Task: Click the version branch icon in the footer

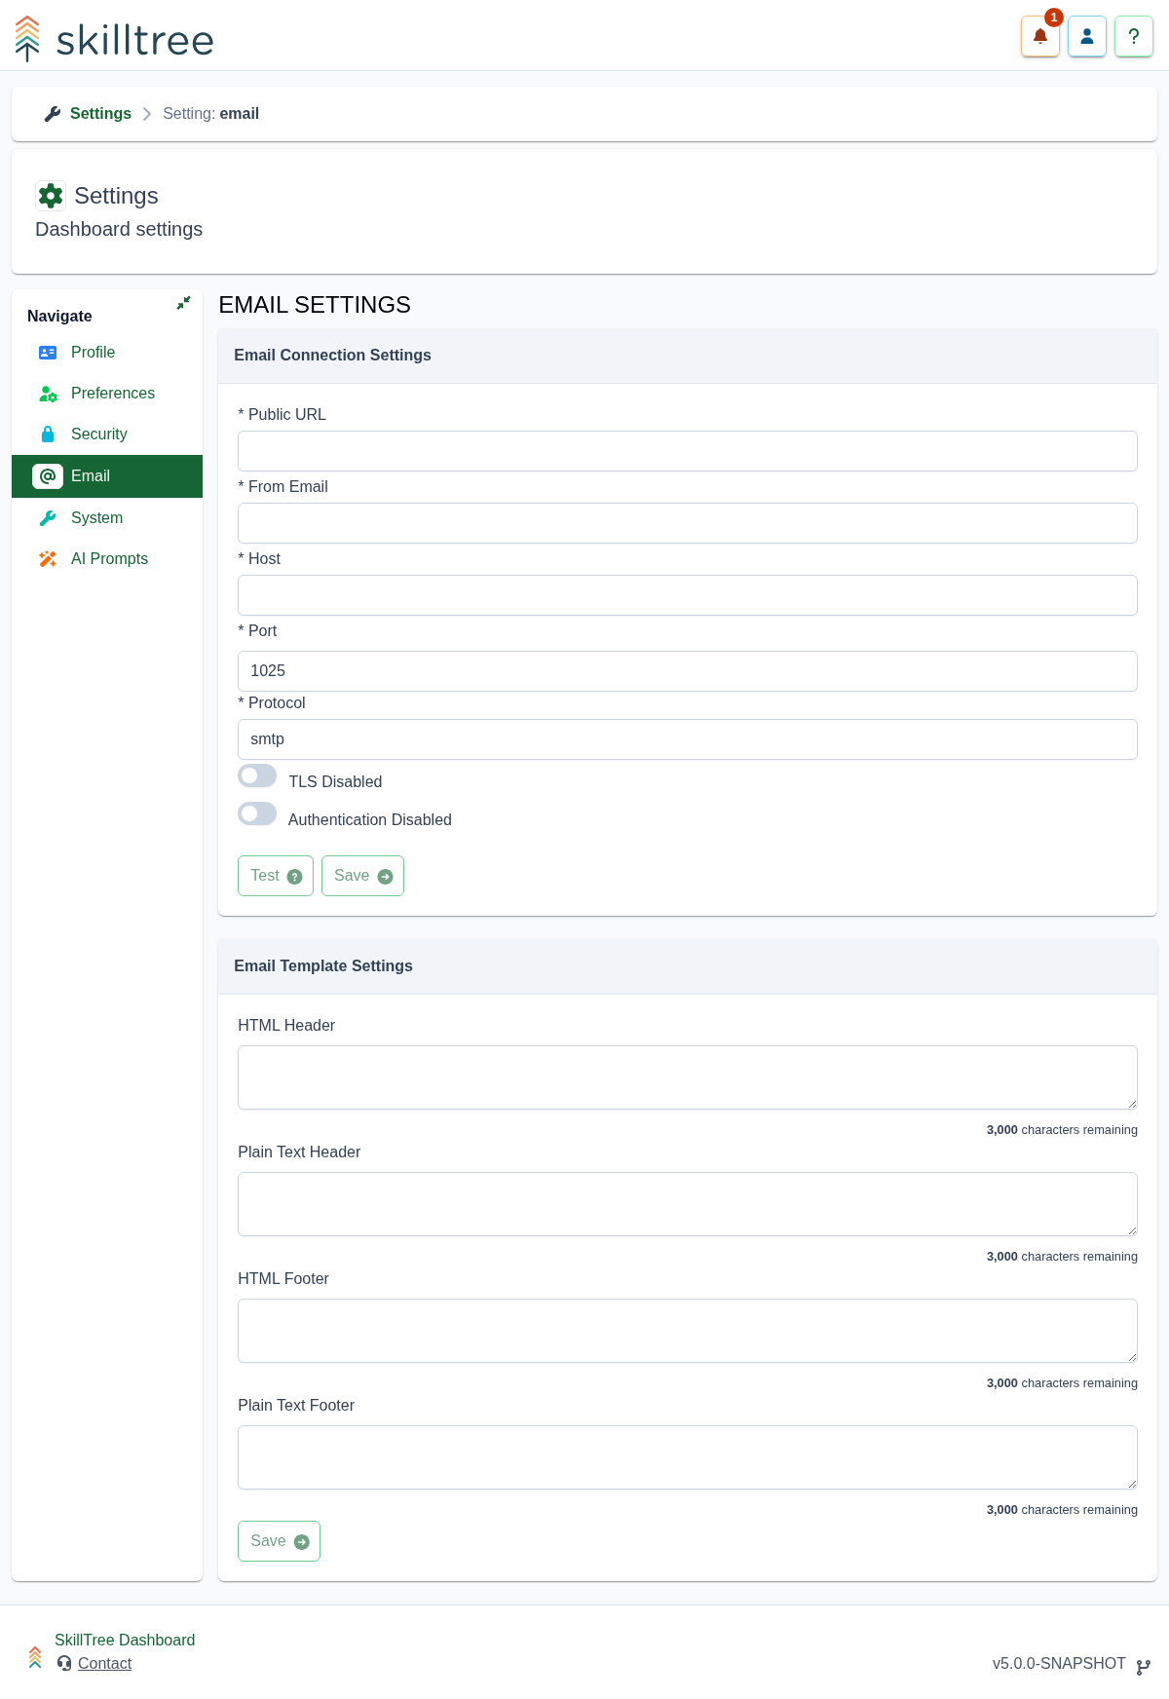Action: (1144, 1667)
